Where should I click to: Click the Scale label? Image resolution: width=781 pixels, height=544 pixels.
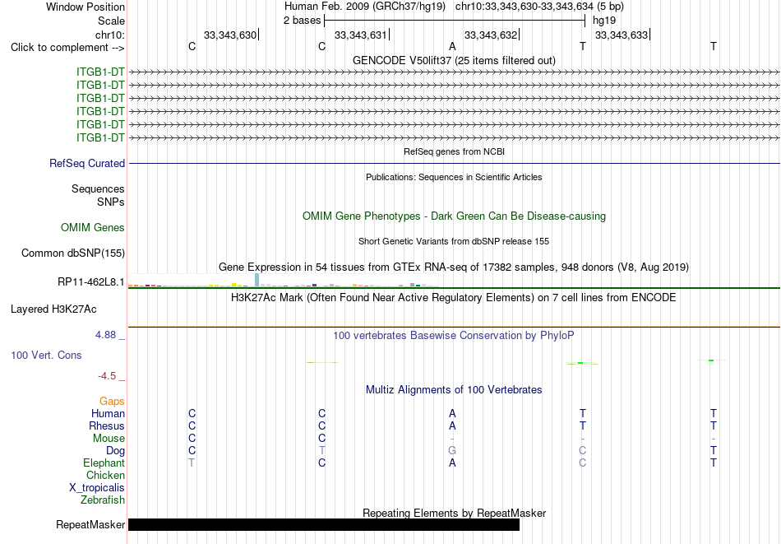point(112,21)
